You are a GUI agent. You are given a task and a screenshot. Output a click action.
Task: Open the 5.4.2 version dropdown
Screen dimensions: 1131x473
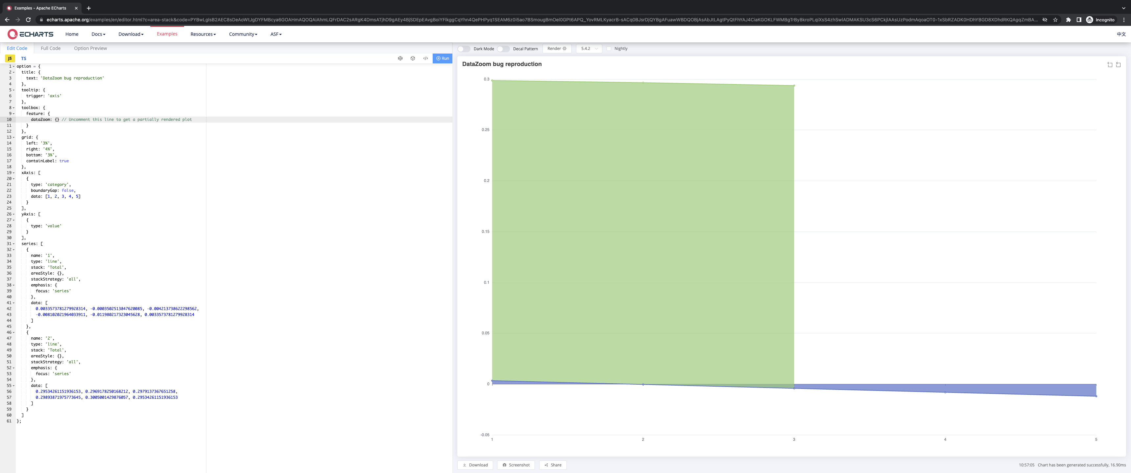click(588, 49)
